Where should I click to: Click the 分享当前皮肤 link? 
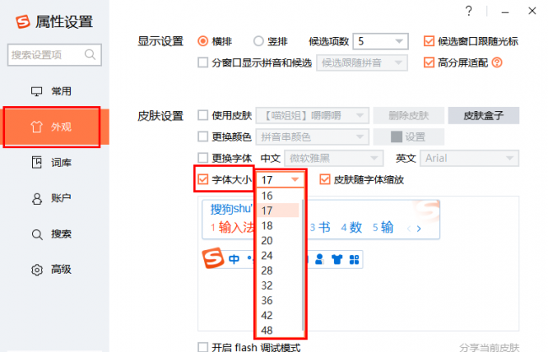click(x=489, y=347)
